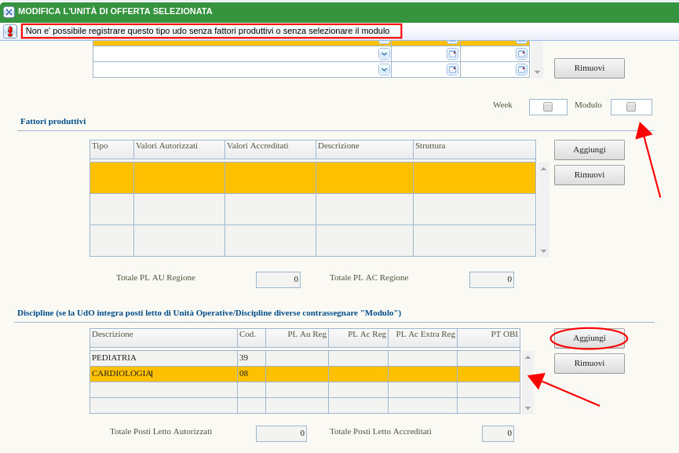This screenshot has width=679, height=453.
Task: Open calendar picker in middle row, second date column
Action: click(x=521, y=54)
